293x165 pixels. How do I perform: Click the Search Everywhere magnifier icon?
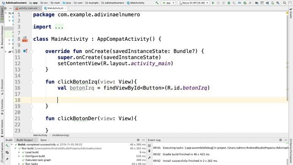285,3
